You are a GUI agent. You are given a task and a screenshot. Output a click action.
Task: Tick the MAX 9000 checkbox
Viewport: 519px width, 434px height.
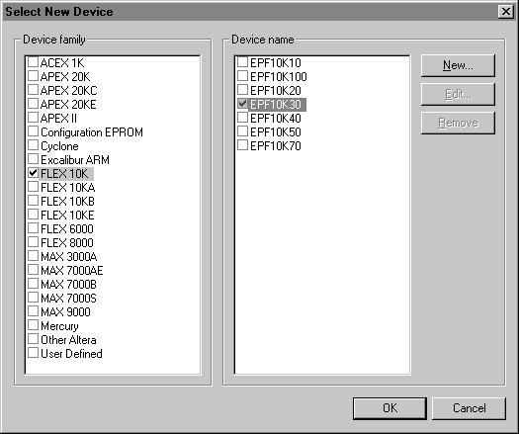(x=33, y=311)
